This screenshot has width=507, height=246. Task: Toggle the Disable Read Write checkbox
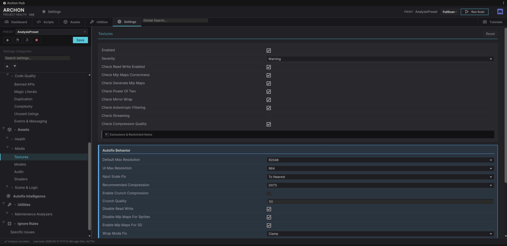click(269, 209)
